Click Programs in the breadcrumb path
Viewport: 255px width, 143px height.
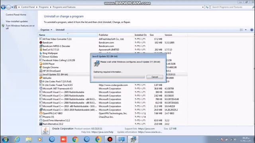[x=43, y=7]
